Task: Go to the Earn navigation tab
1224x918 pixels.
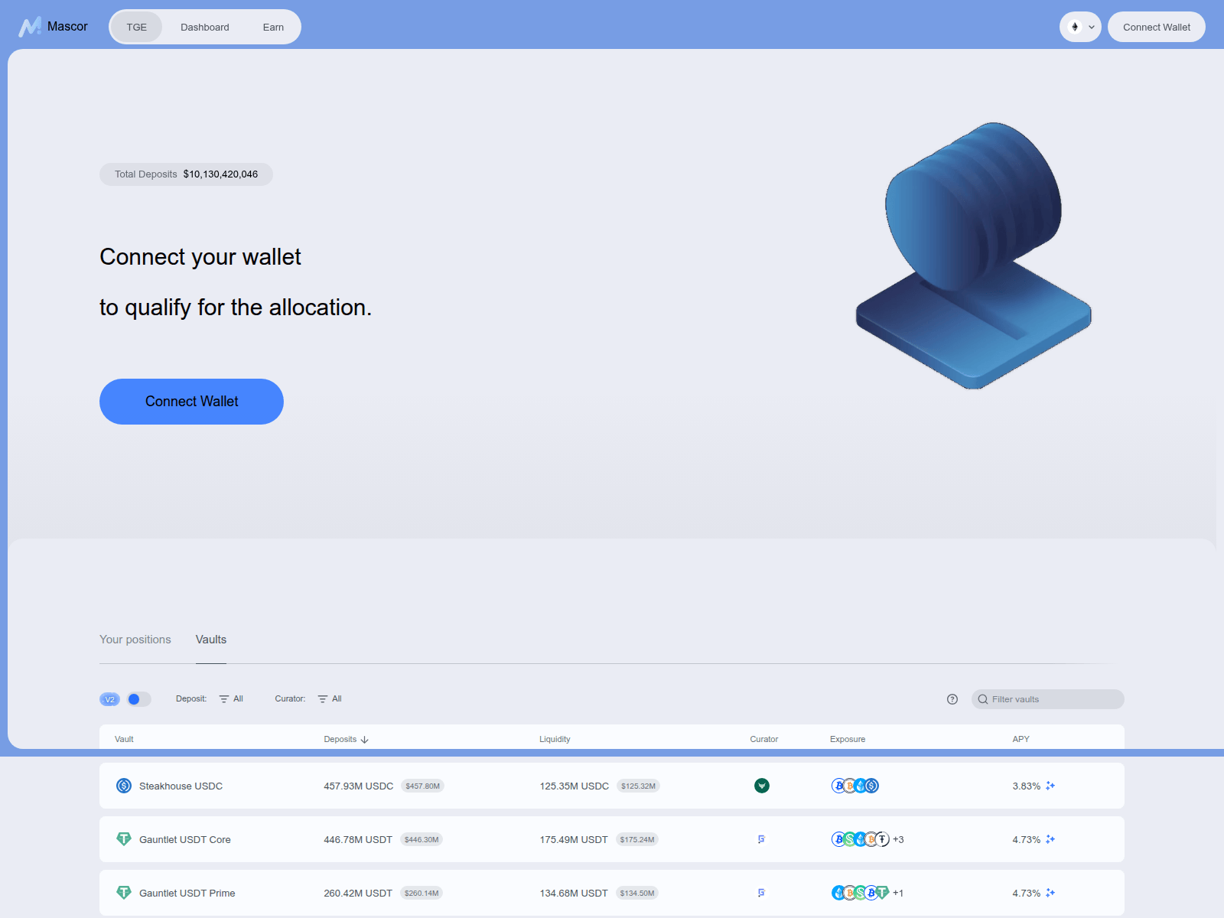Action: point(273,28)
